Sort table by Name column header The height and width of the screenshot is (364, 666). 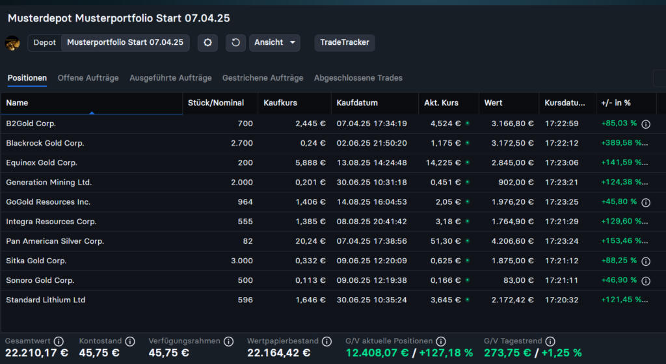pos(18,103)
